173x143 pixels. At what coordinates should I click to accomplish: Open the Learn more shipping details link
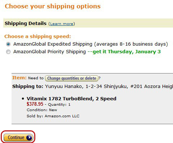coord(62,24)
